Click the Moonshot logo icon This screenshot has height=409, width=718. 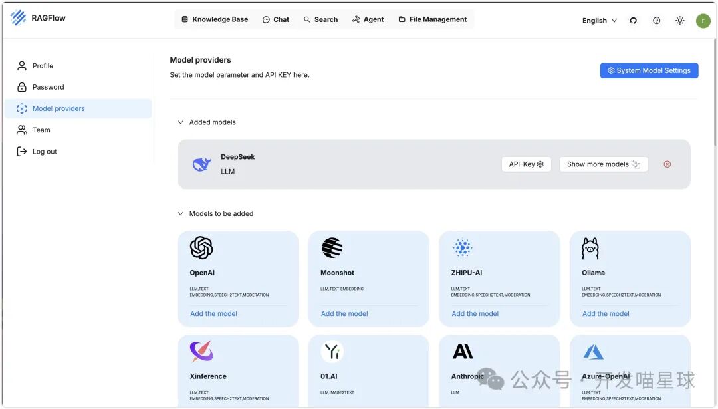pos(332,248)
